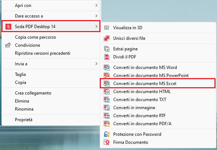The width and height of the screenshot is (217, 150).
Task: Click the Protezione con Password lock icon
Action: pyautogui.click(x=107, y=134)
